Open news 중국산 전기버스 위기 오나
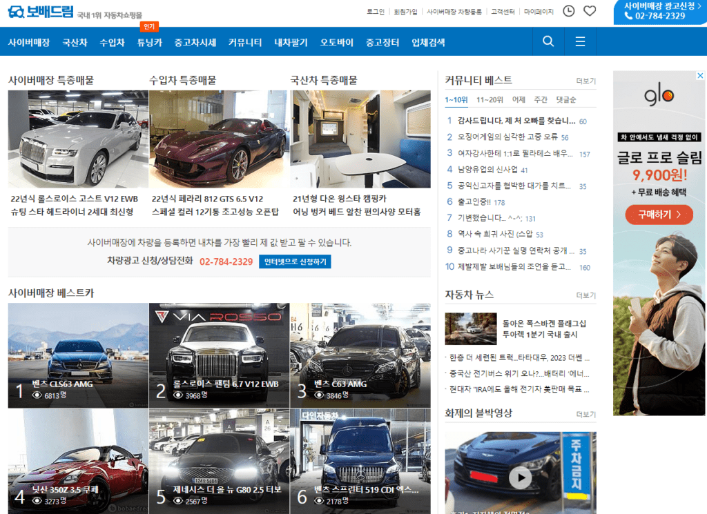The width and height of the screenshot is (707, 514). click(x=519, y=373)
